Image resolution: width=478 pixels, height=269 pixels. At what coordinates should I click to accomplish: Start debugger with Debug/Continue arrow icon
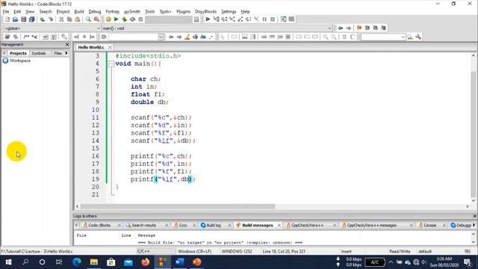click(208, 19)
